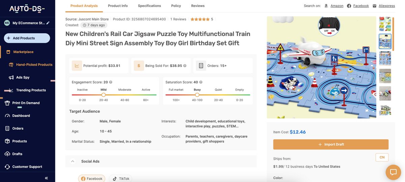
Task: Open Ads Spy from sidebar
Action: pyautogui.click(x=23, y=77)
